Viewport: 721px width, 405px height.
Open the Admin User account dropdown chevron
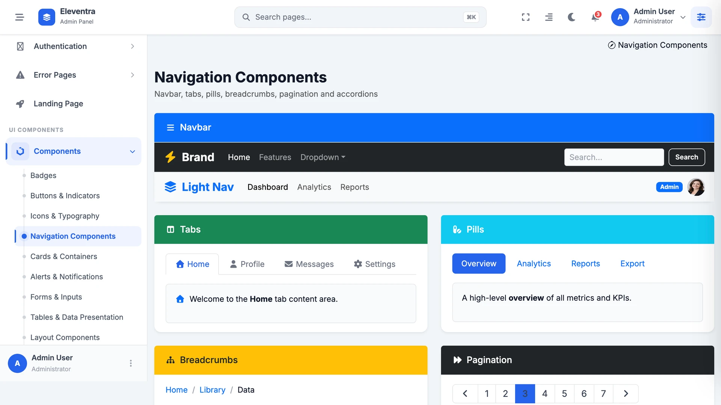tap(683, 17)
